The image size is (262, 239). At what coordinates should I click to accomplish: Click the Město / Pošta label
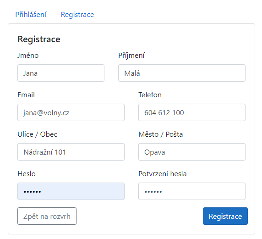(161, 134)
